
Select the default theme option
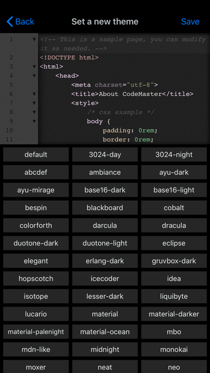pos(36,155)
